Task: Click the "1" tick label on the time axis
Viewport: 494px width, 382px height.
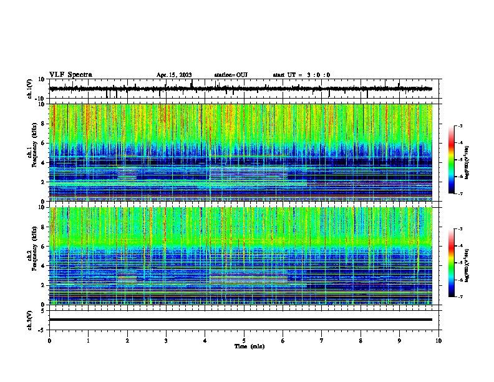Action: [88, 341]
